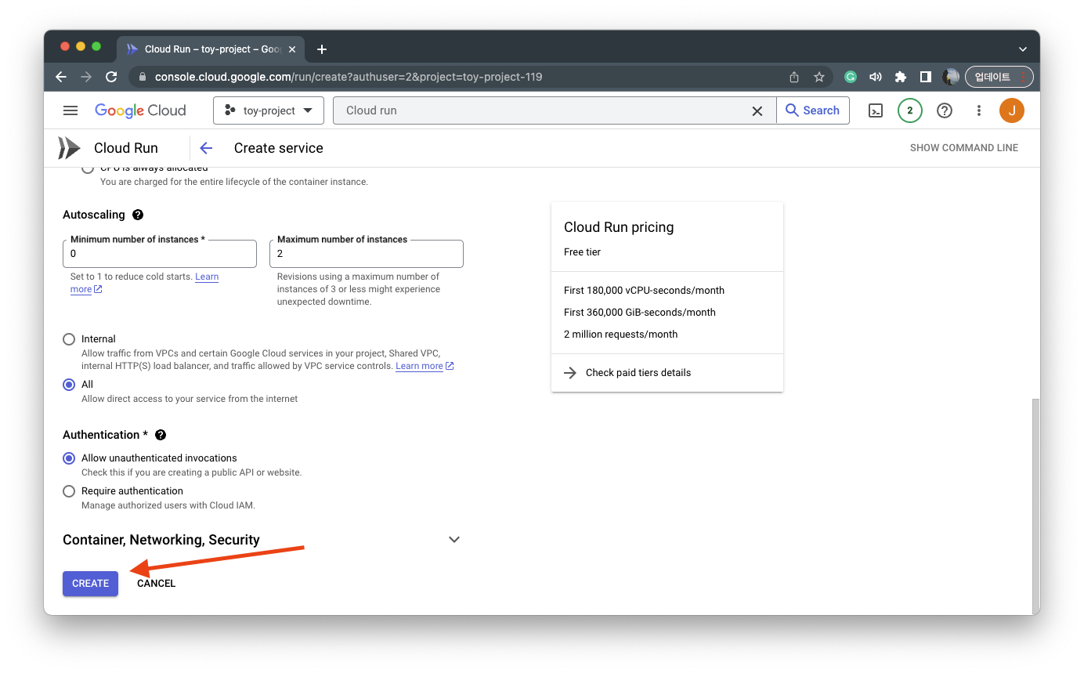Viewport: 1084px width, 673px height.
Task: Open the Autoscaling help tooltip icon
Action: 138,215
